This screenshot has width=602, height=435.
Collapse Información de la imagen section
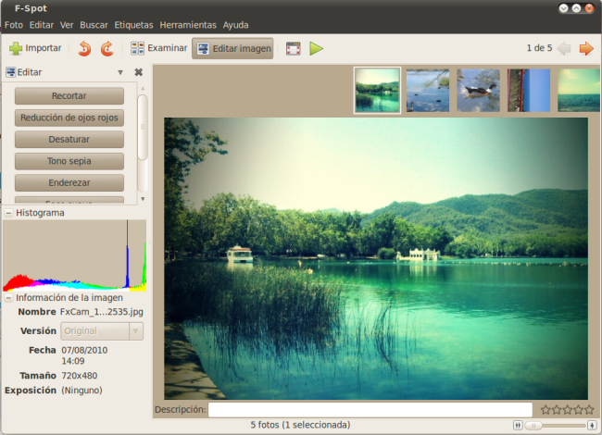(x=8, y=298)
